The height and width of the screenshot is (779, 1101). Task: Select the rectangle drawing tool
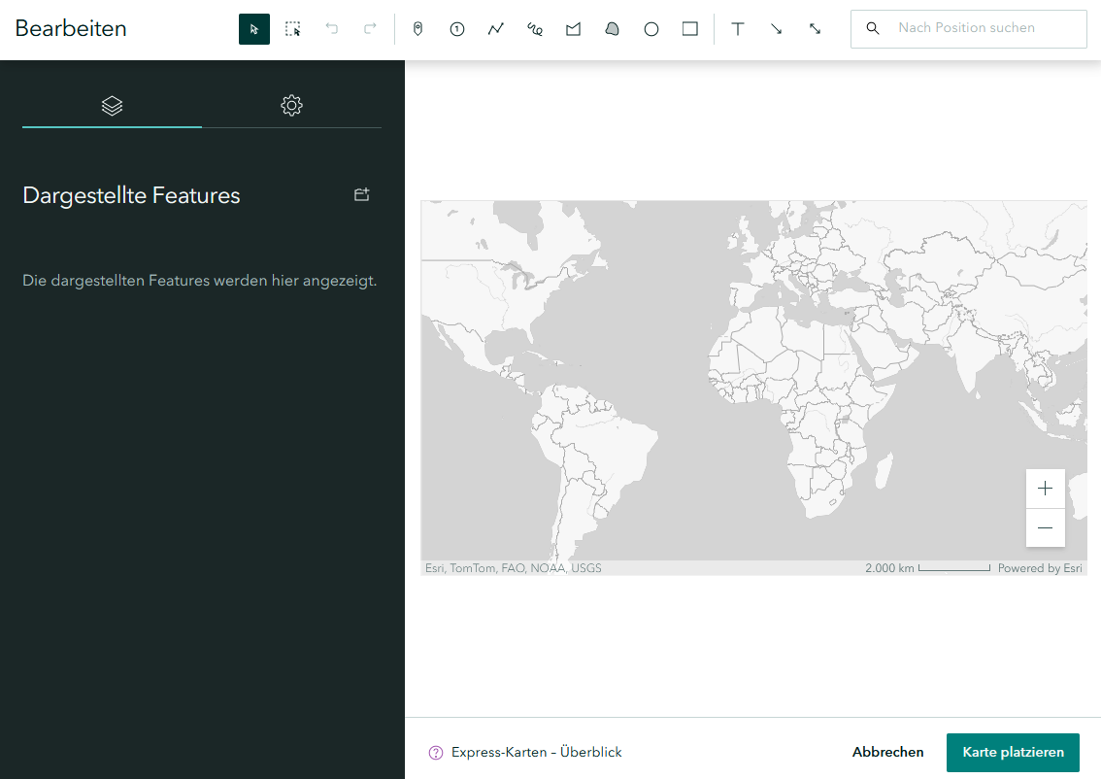[690, 29]
